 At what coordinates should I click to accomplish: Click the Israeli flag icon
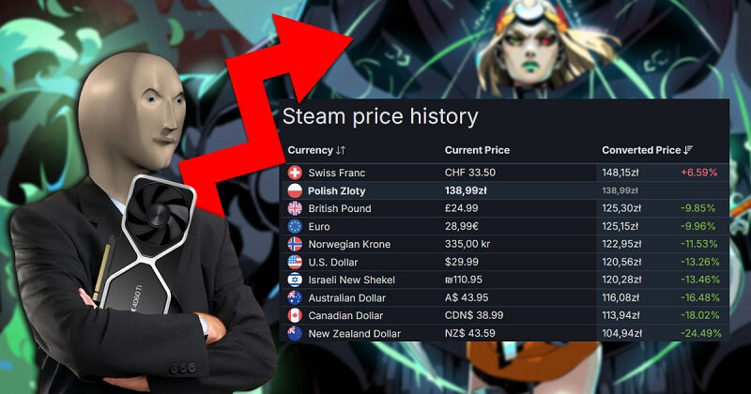click(x=295, y=280)
